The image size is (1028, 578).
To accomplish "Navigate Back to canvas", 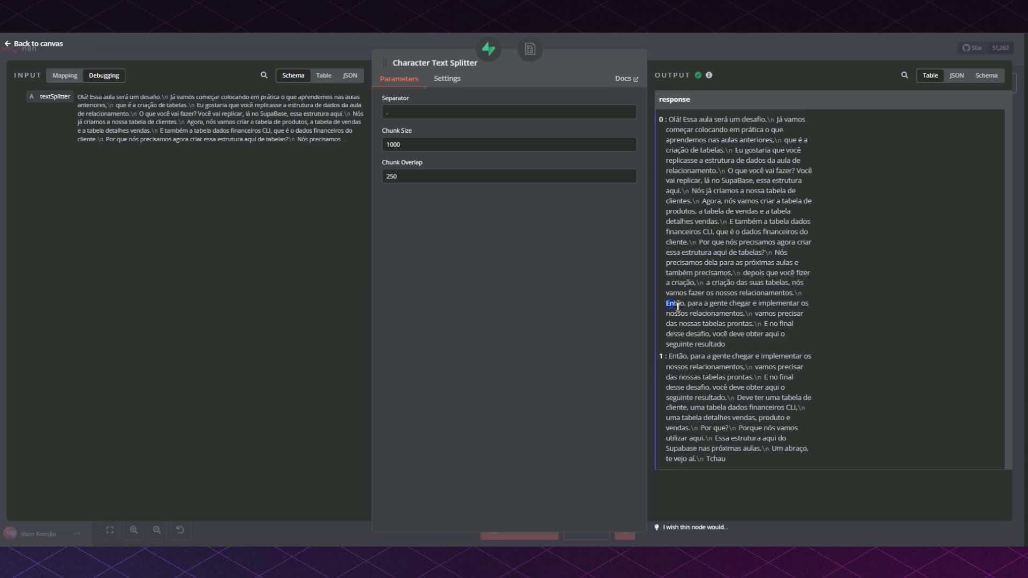I will (34, 43).
